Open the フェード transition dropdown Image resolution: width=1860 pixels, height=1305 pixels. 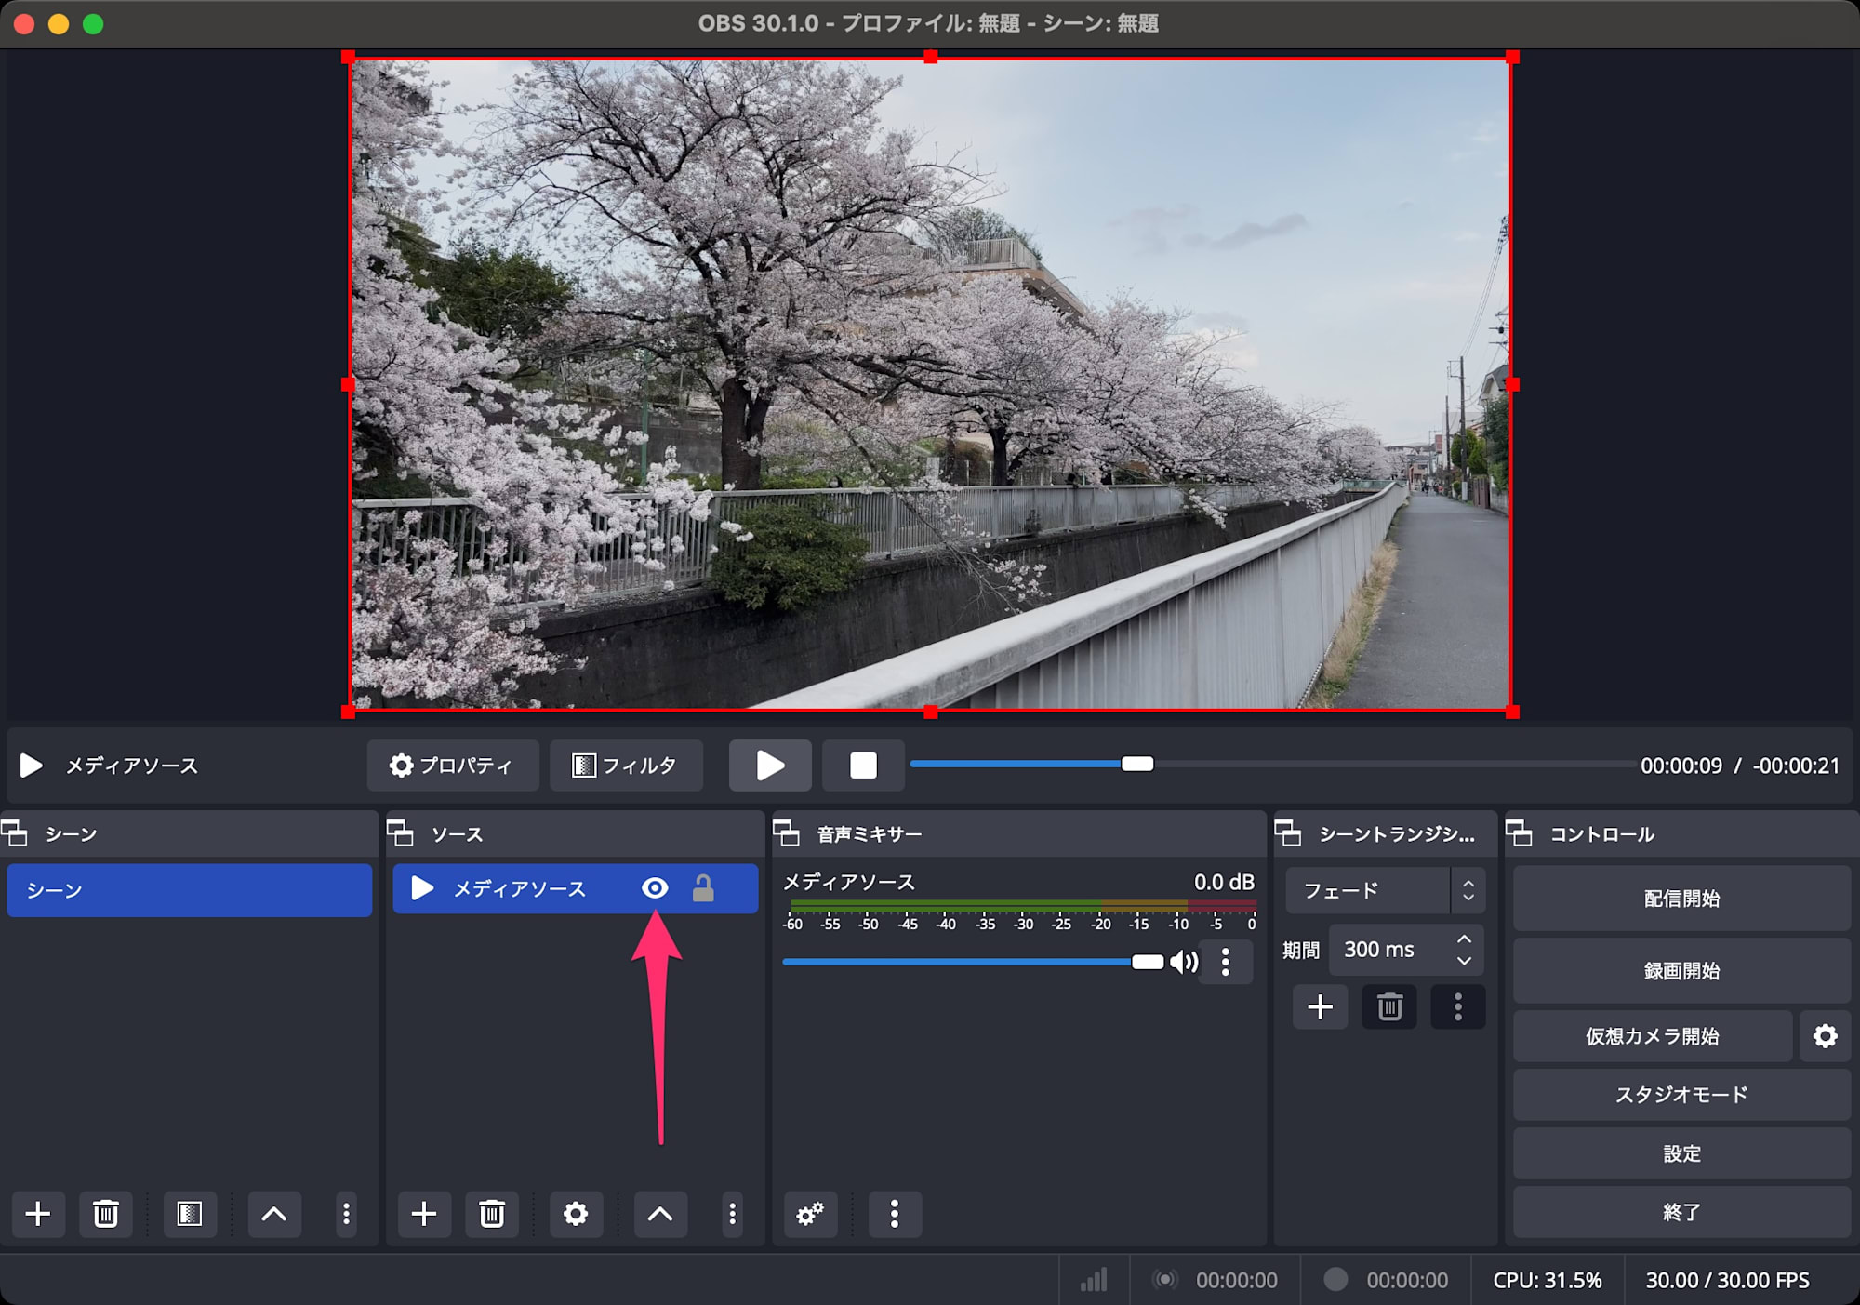(1385, 890)
